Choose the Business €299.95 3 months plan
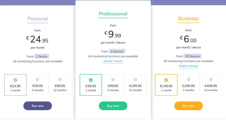 coord(189,85)
